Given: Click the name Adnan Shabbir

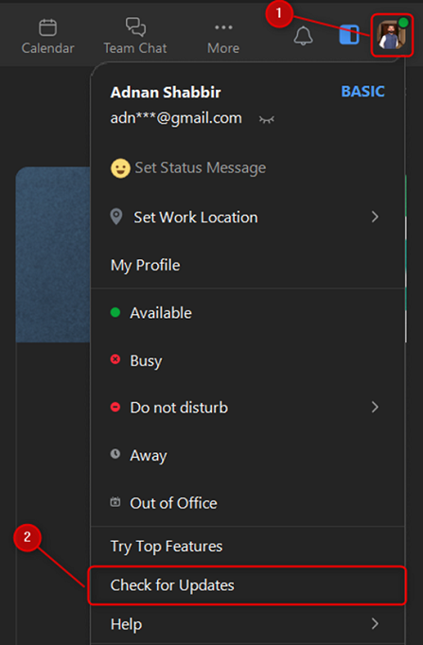Looking at the screenshot, I should [x=166, y=93].
